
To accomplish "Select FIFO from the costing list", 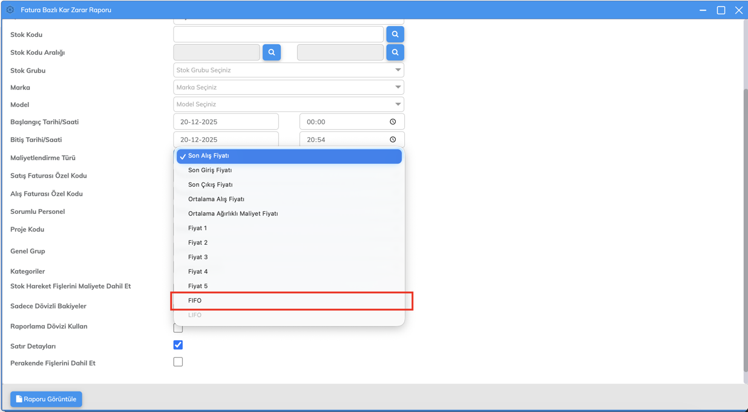I will tap(195, 300).
